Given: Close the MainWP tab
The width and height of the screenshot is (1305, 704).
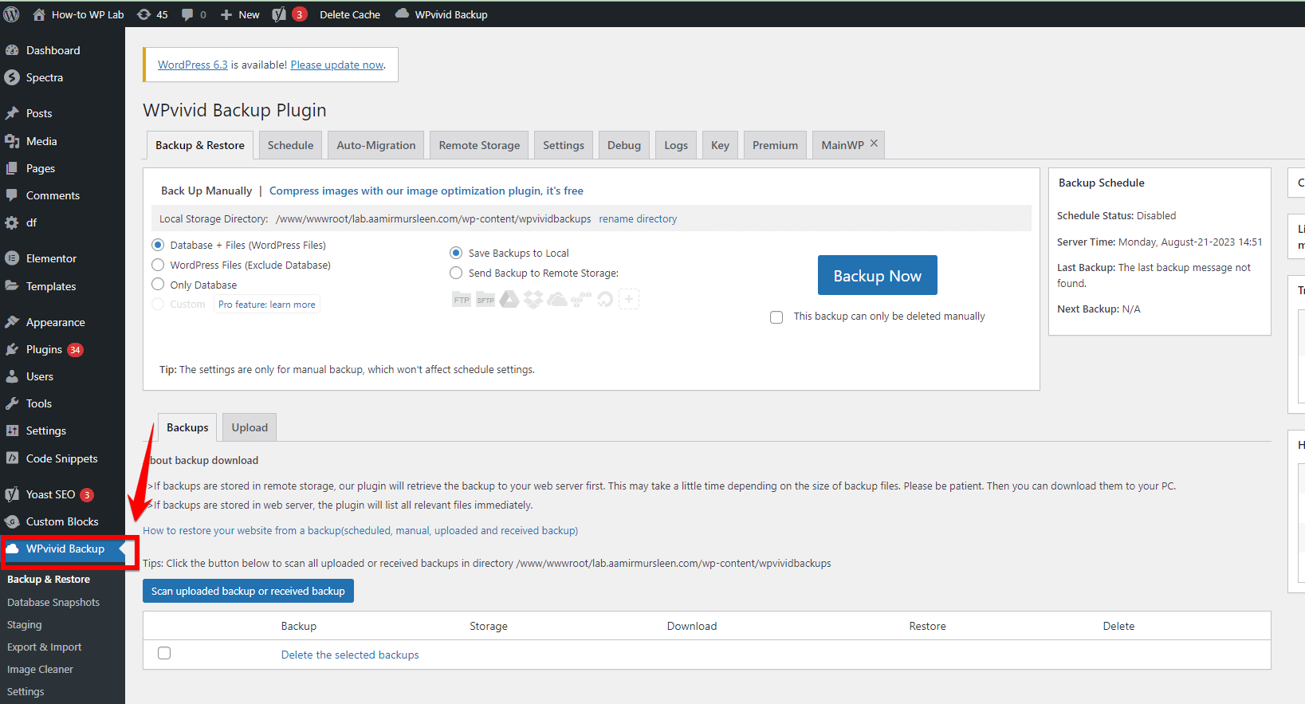Looking at the screenshot, I should tap(875, 144).
